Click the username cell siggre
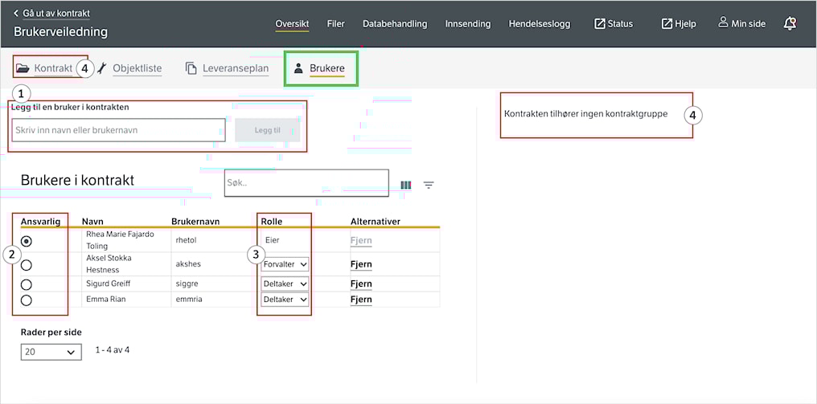Viewport: 817px width, 404px height. click(x=187, y=284)
